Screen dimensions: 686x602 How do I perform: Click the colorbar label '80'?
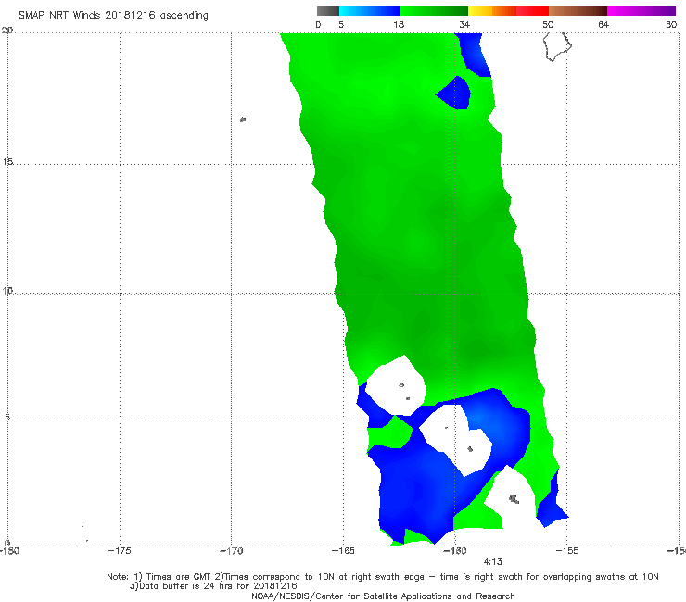(671, 24)
